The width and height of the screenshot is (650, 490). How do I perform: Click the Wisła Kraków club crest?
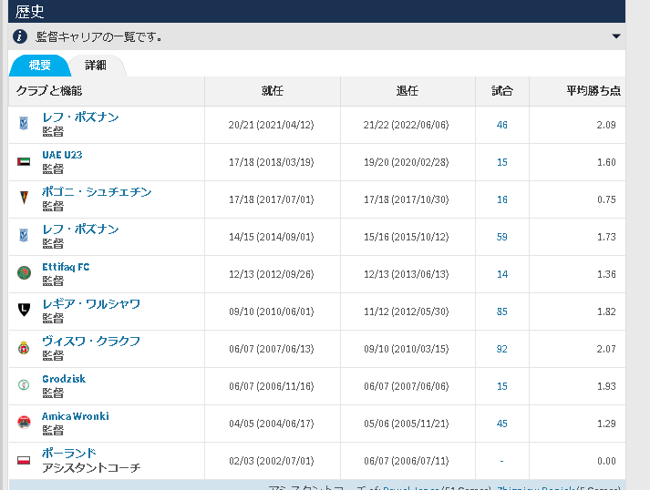pos(24,348)
